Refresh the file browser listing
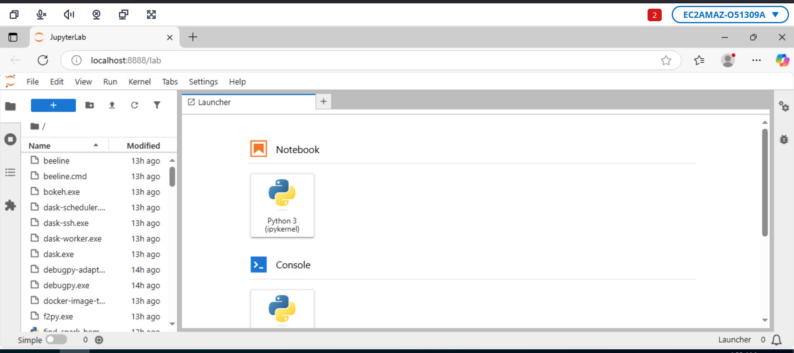Viewport: 794px width, 353px height. [134, 105]
